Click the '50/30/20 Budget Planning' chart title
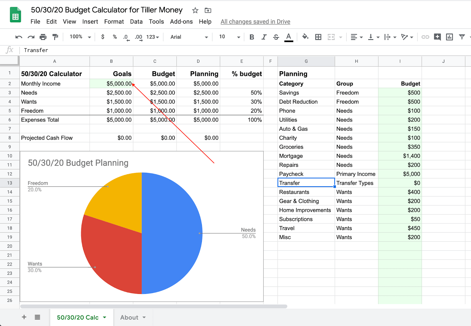Image resolution: width=471 pixels, height=326 pixels. 78,163
